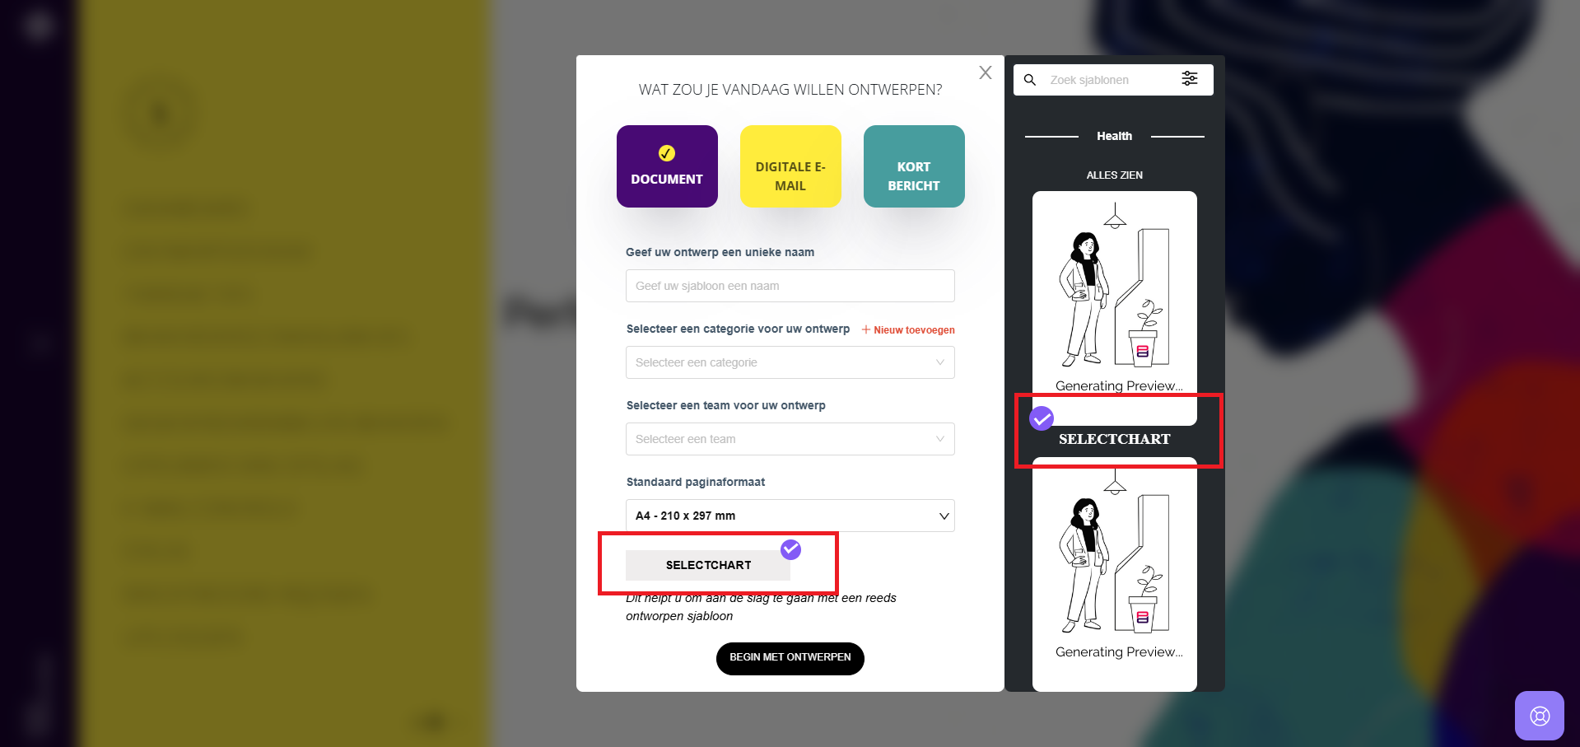Open the A4 page format dropdown

[790, 516]
